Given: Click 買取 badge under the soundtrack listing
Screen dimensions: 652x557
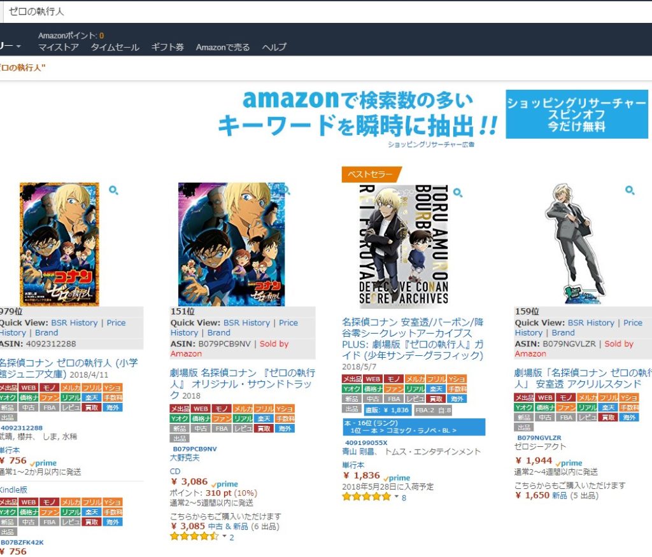Looking at the screenshot, I should (264, 428).
